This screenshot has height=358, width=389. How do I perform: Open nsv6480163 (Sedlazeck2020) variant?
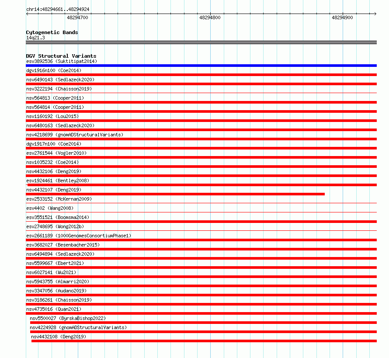click(x=60, y=125)
